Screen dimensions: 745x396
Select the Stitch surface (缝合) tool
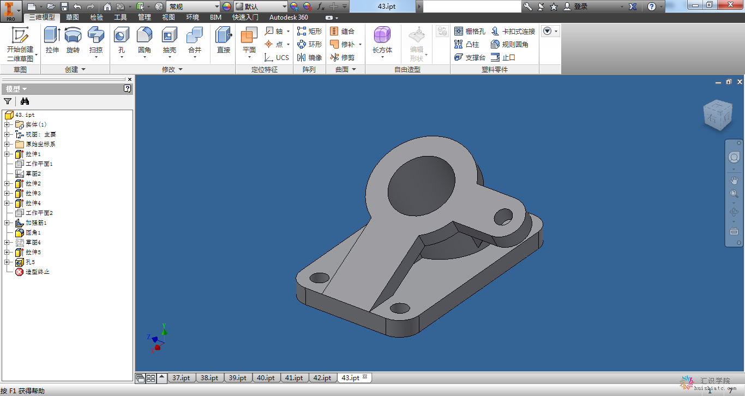tap(343, 31)
